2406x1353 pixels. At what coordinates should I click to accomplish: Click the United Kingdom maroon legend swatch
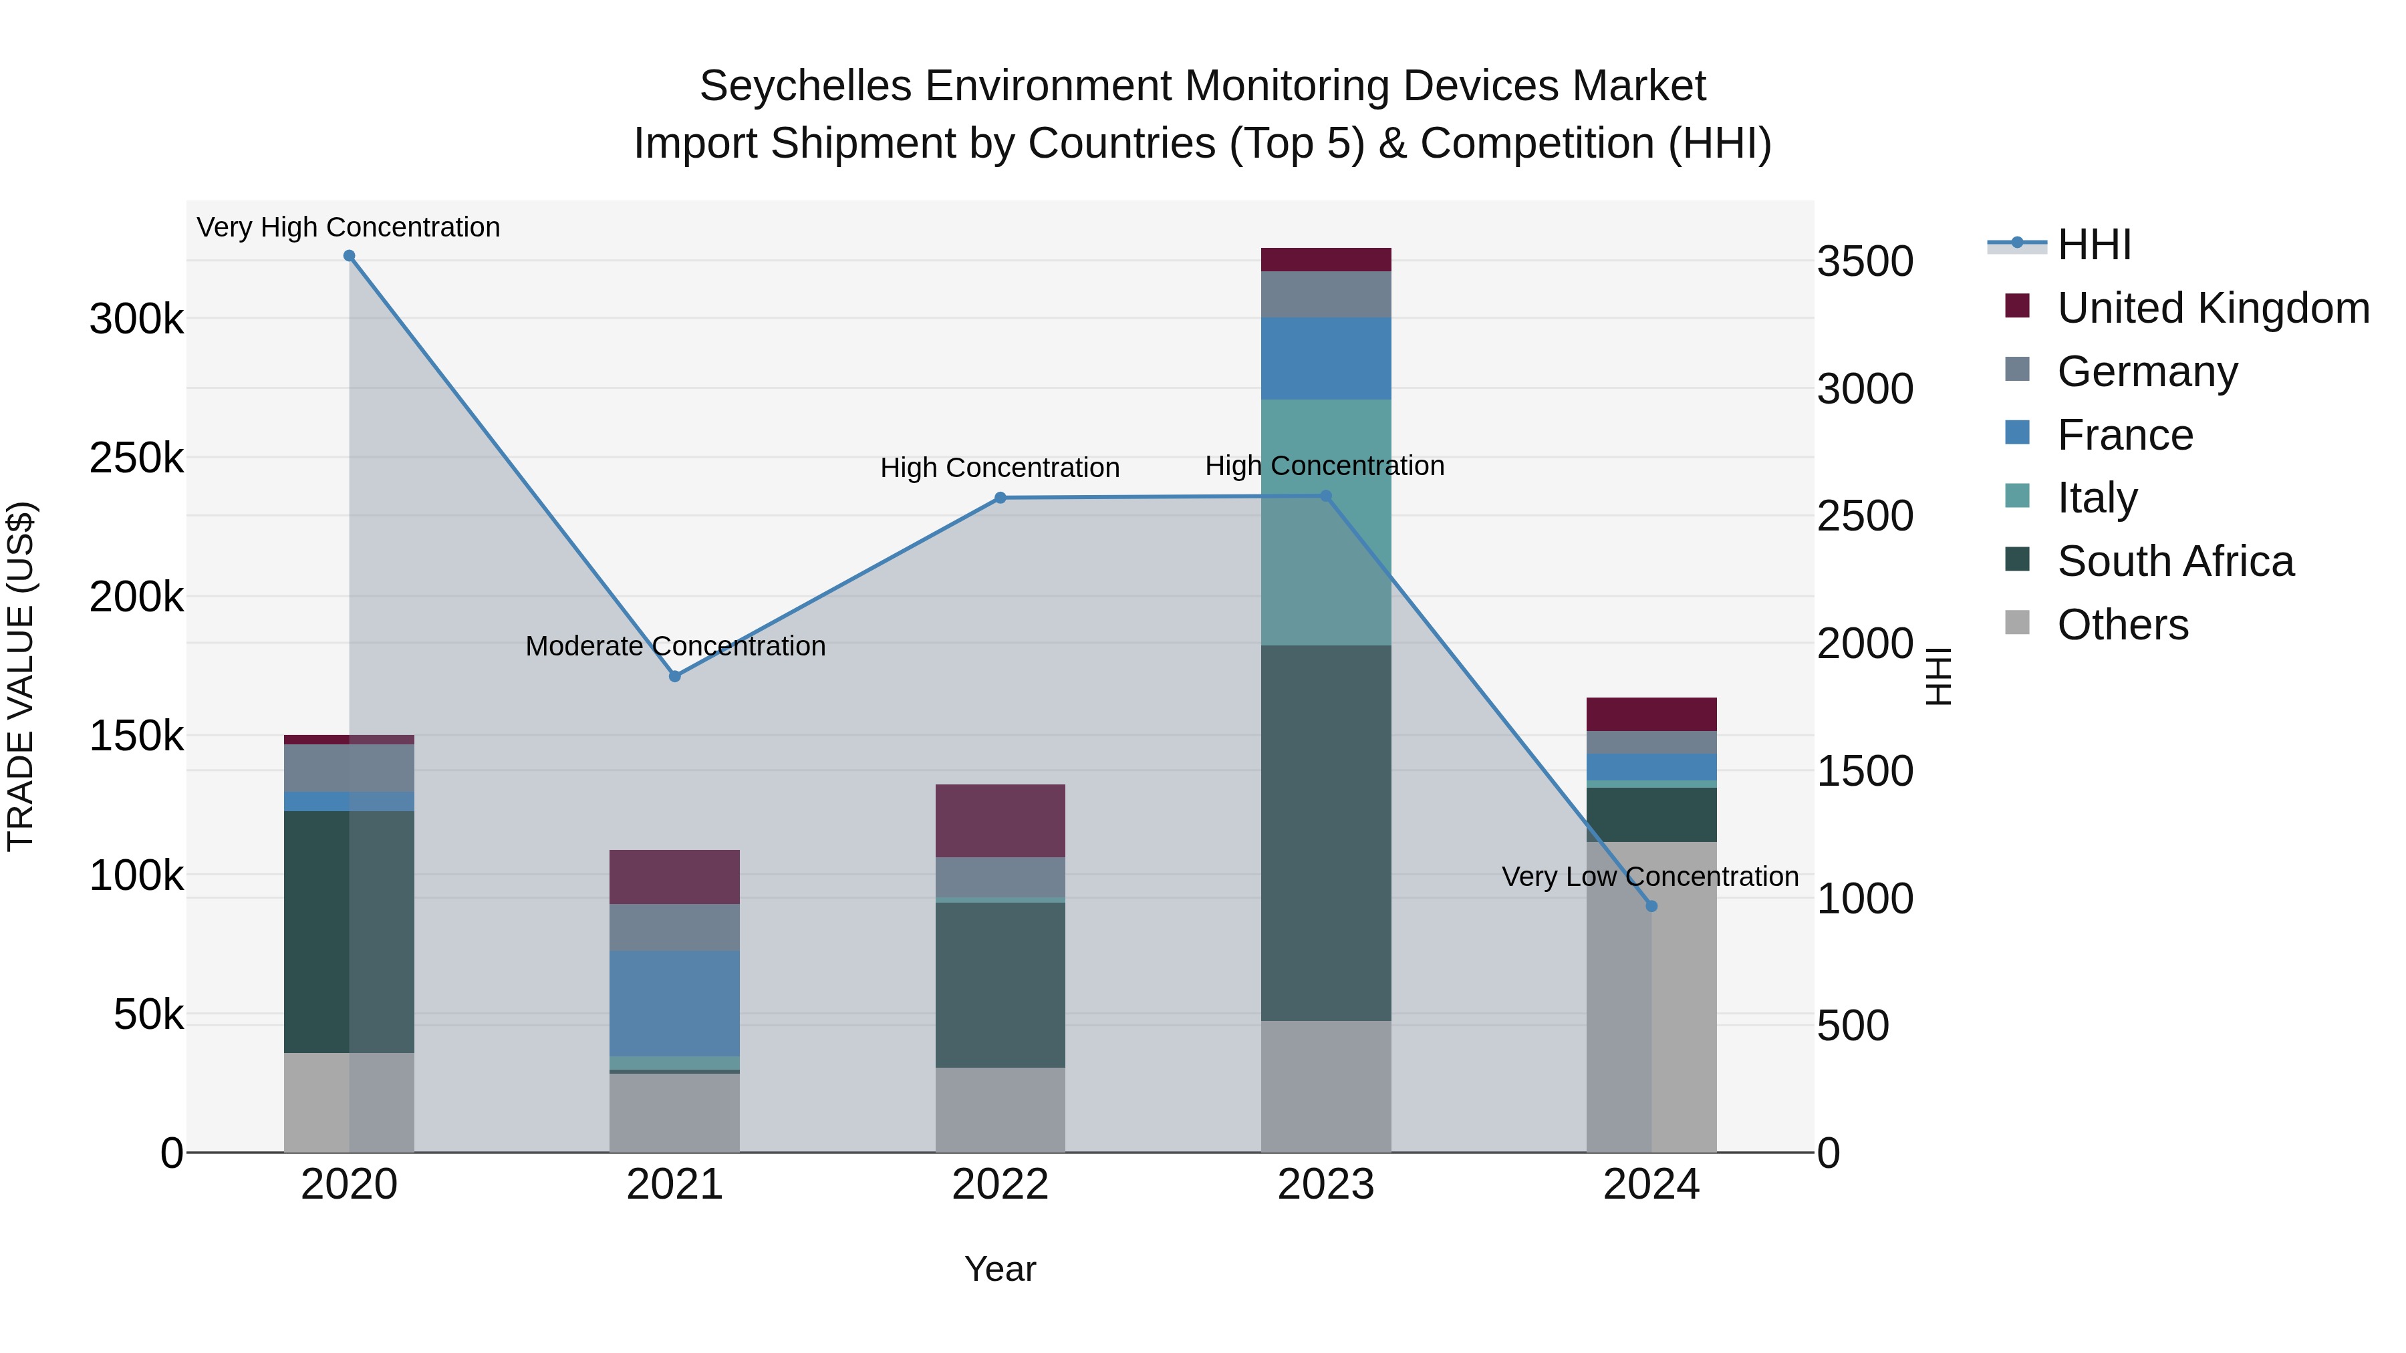[2018, 305]
